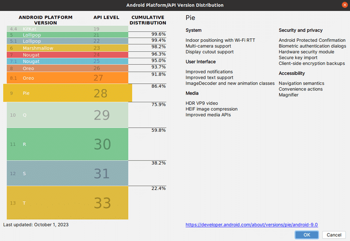
Task: Show details for Android 12 S
Action: [67, 173]
